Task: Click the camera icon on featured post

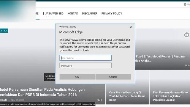Action: [187, 35]
